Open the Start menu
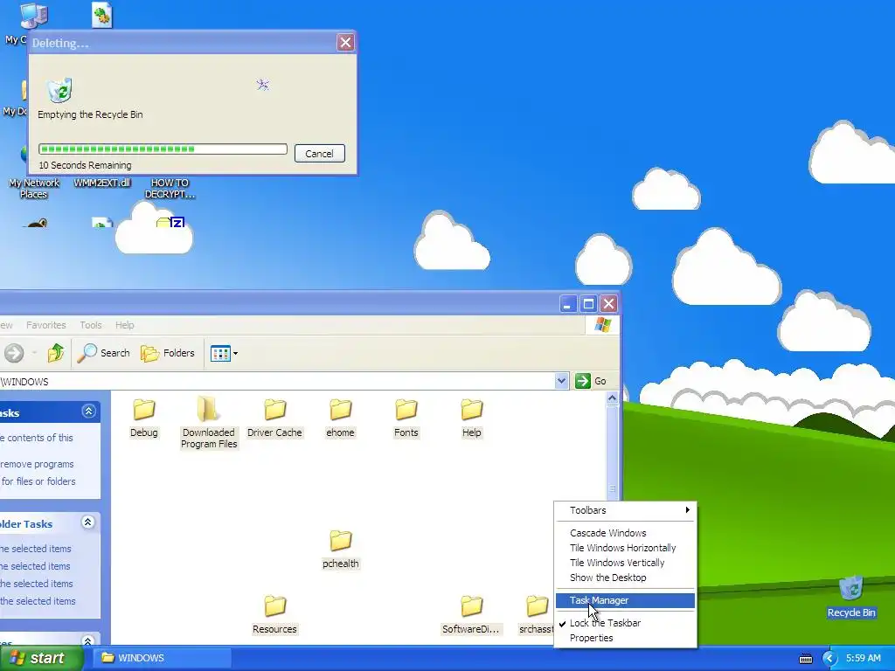Screen dimensions: 895x671 click(x=41, y=658)
